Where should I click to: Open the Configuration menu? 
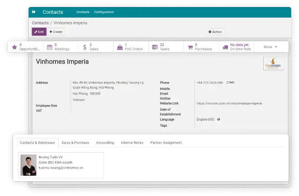104,12
